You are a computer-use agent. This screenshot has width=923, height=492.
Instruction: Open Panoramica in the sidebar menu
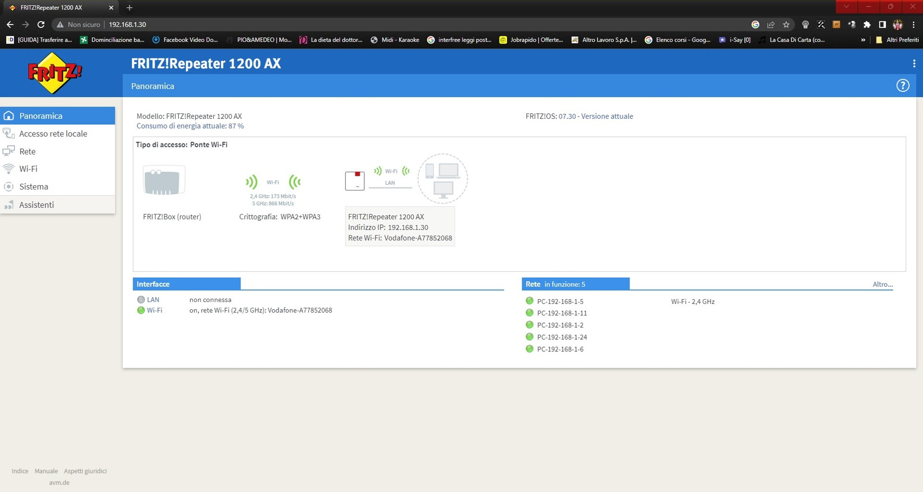tap(58, 116)
